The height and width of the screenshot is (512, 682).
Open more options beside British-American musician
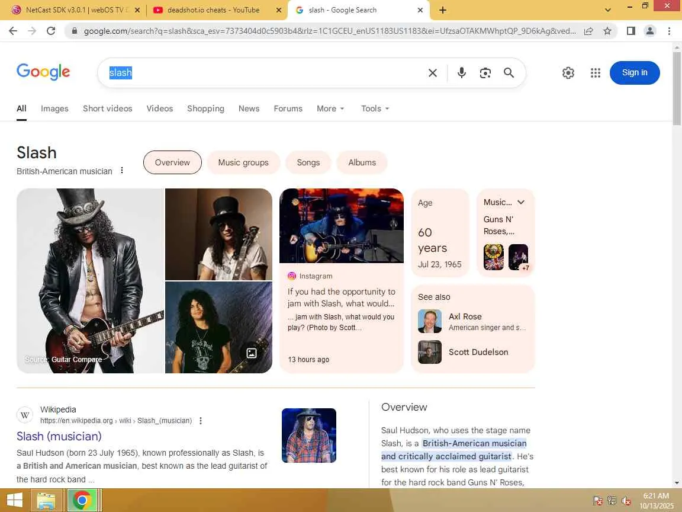[x=122, y=171]
